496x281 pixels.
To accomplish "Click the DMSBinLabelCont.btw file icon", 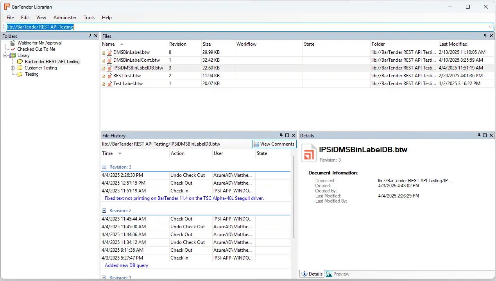I will coord(109,60).
